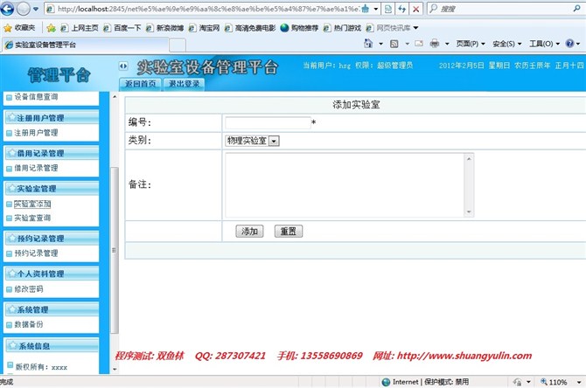Viewport: 586px width, 388px height.
Task: Open the 上网主页 bookmark
Action: coord(80,28)
